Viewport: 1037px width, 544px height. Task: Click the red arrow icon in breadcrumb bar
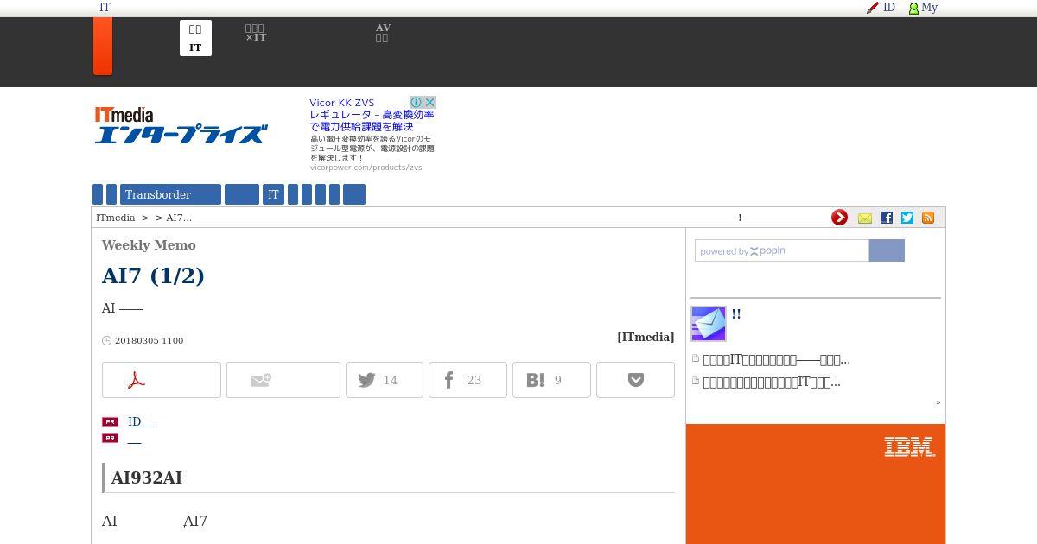(839, 218)
